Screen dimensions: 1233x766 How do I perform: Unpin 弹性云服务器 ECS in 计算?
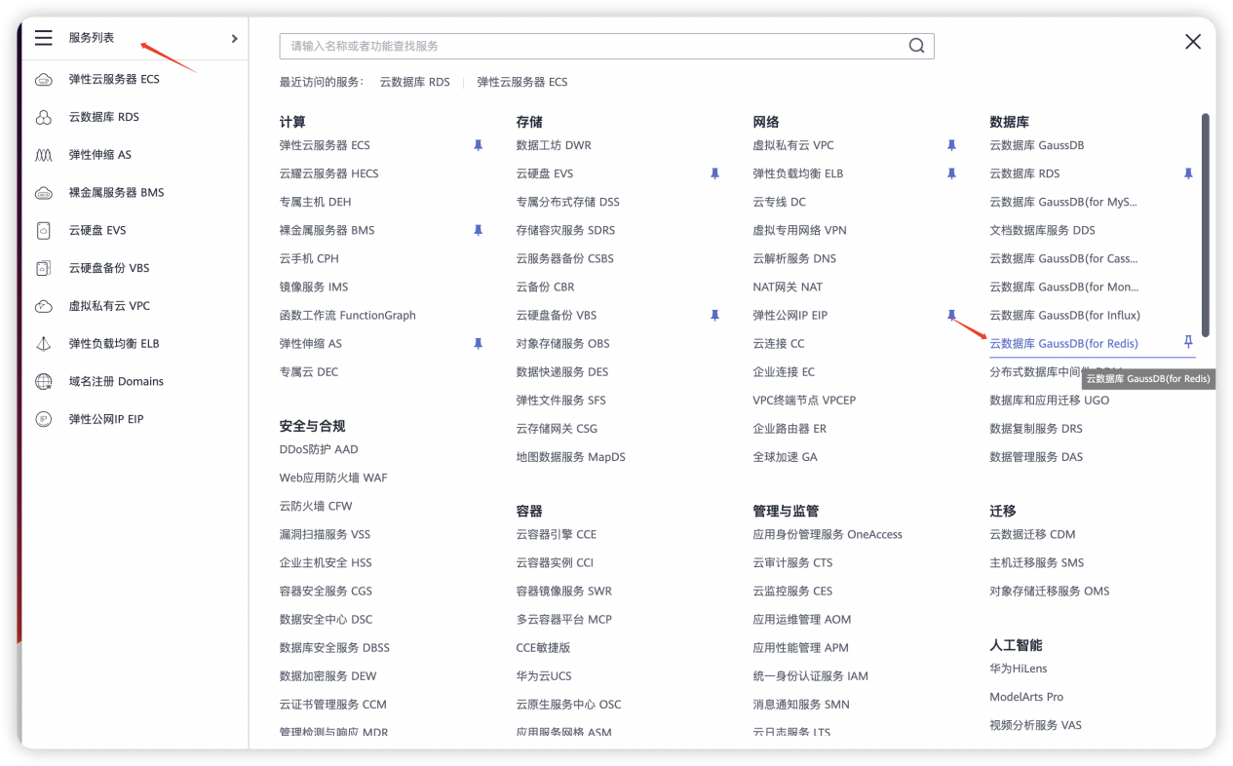(478, 145)
